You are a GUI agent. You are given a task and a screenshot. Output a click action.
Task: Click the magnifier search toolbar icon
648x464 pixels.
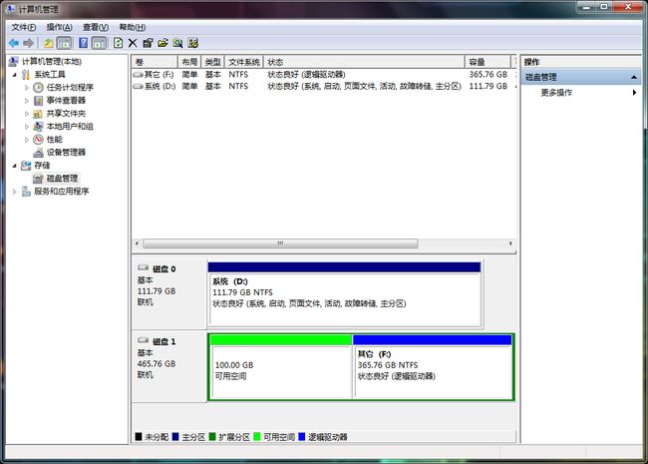[x=177, y=43]
